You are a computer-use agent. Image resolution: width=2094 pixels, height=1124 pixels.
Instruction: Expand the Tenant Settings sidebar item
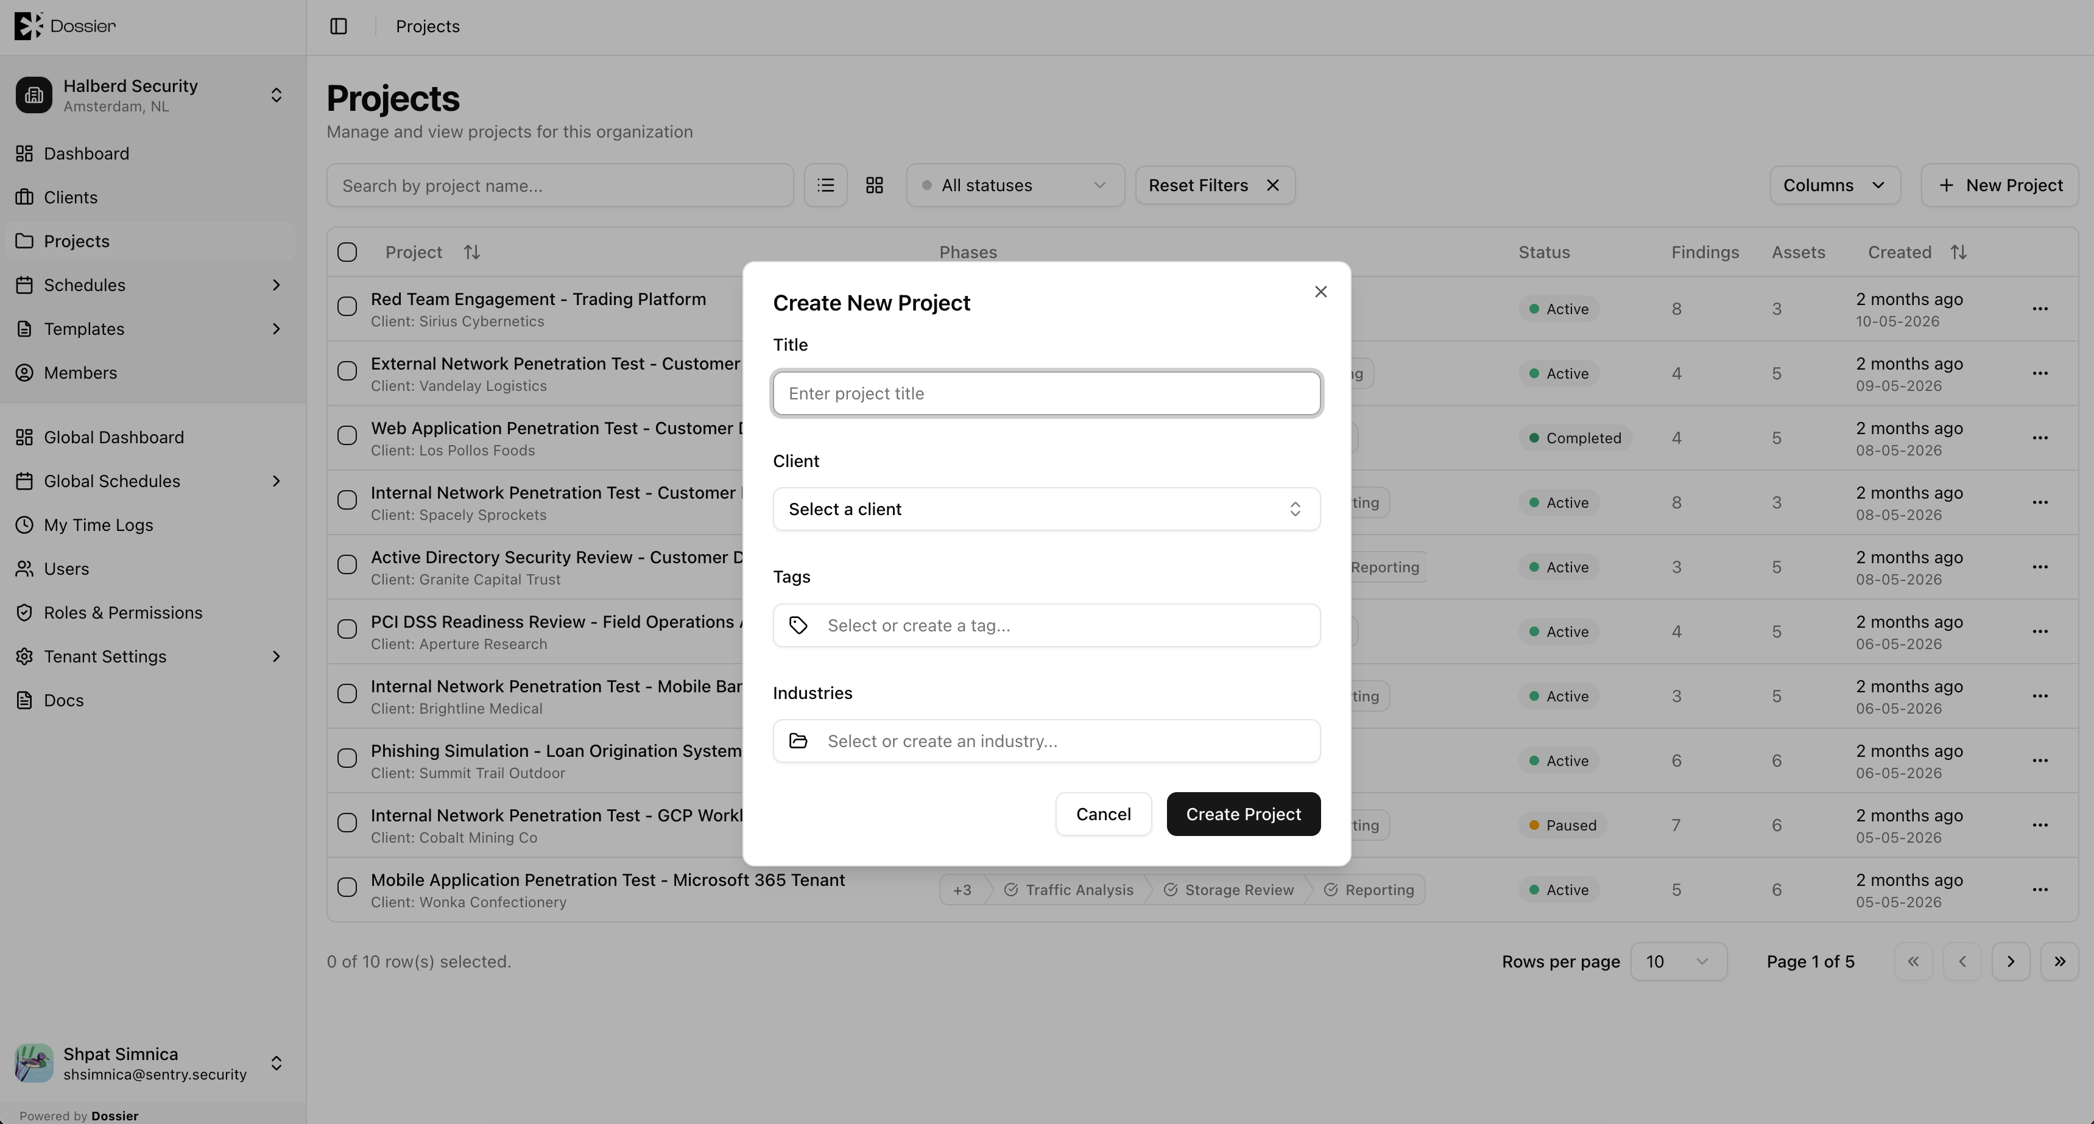(150, 657)
